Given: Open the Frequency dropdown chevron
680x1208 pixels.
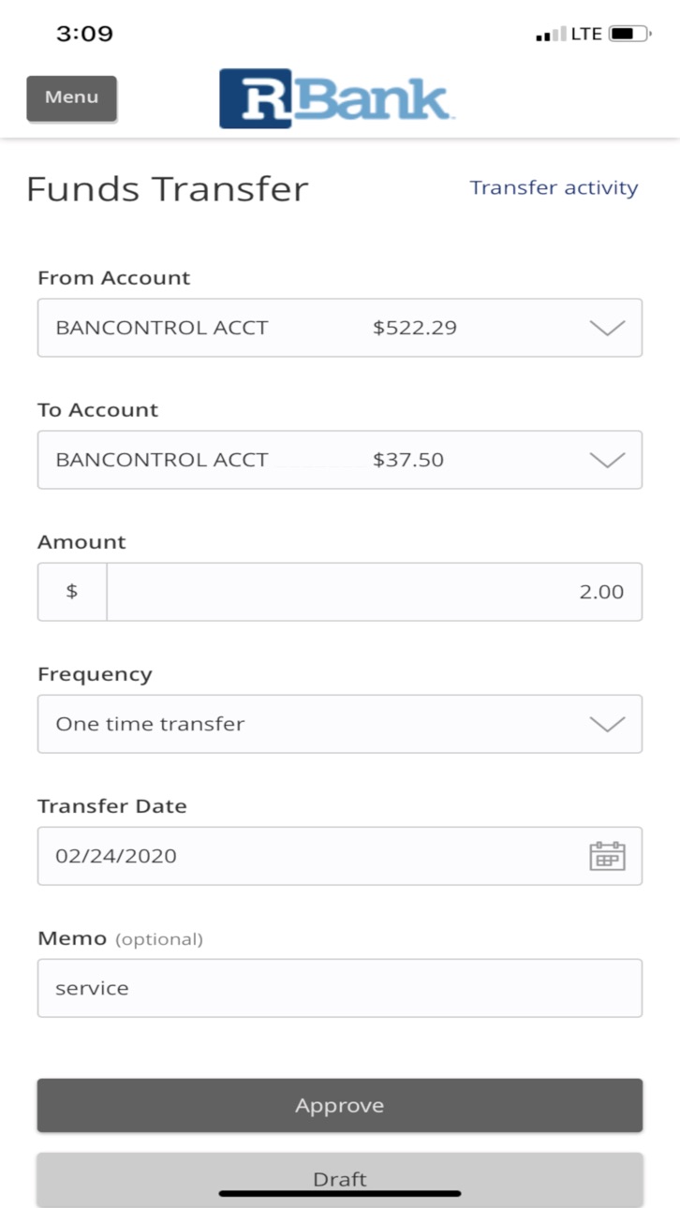Looking at the screenshot, I should tap(607, 724).
